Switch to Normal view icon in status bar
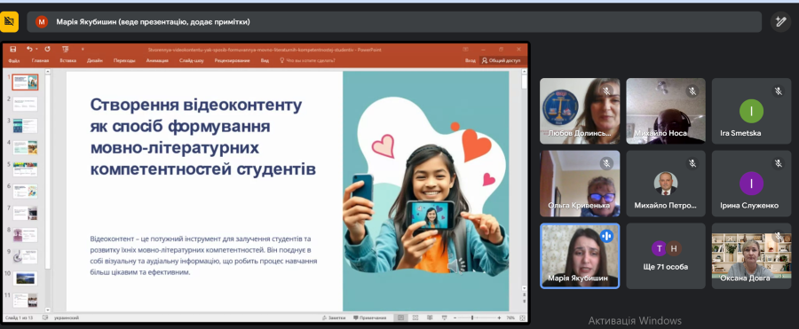 click(401, 317)
